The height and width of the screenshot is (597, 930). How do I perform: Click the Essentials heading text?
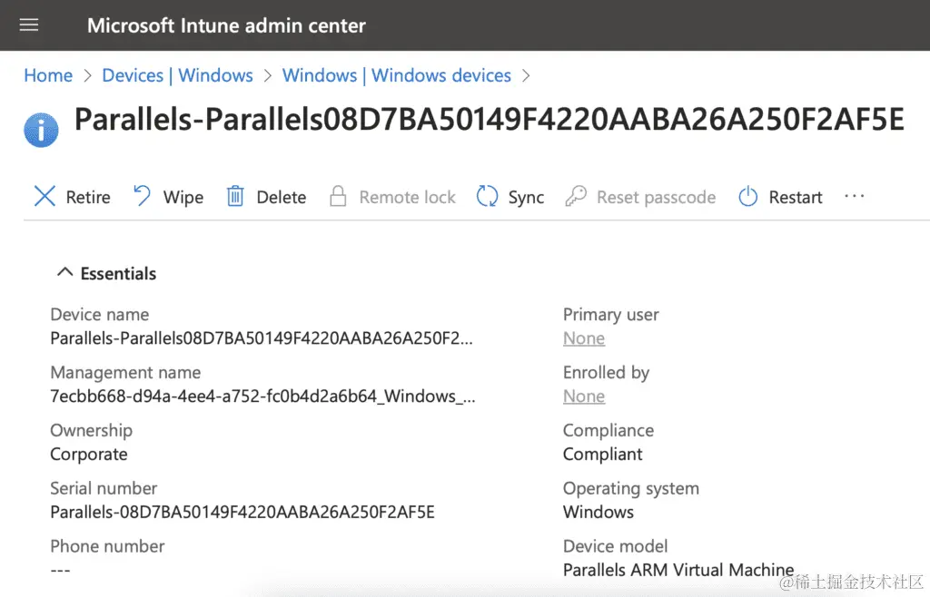point(118,274)
